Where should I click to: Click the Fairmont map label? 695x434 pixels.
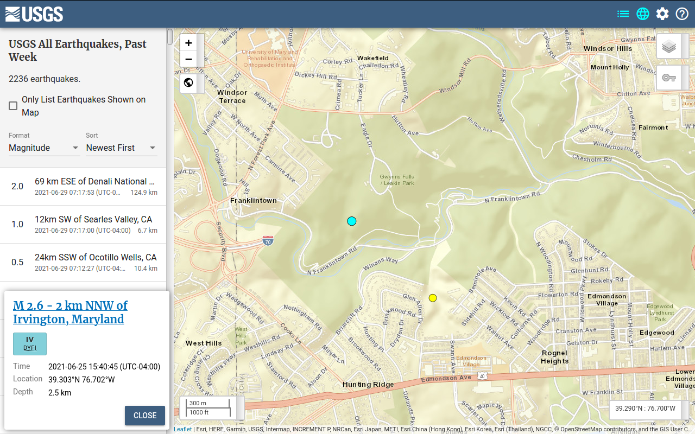click(653, 128)
